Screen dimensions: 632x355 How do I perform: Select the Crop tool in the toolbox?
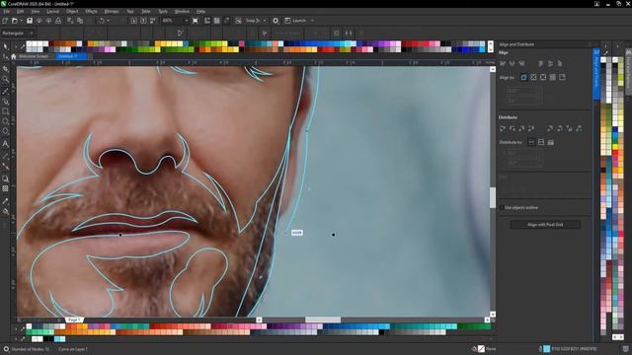coord(5,68)
